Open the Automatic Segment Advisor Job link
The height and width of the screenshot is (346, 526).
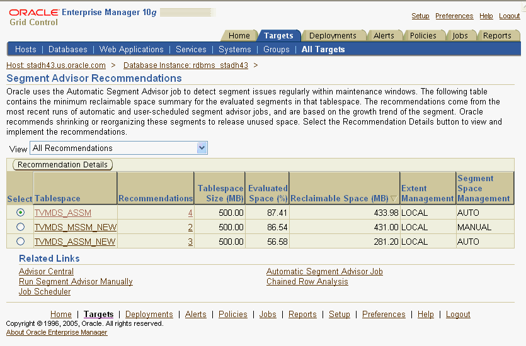[324, 272]
